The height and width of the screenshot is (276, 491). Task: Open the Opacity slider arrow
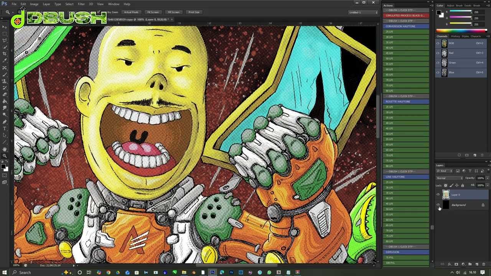(488, 178)
